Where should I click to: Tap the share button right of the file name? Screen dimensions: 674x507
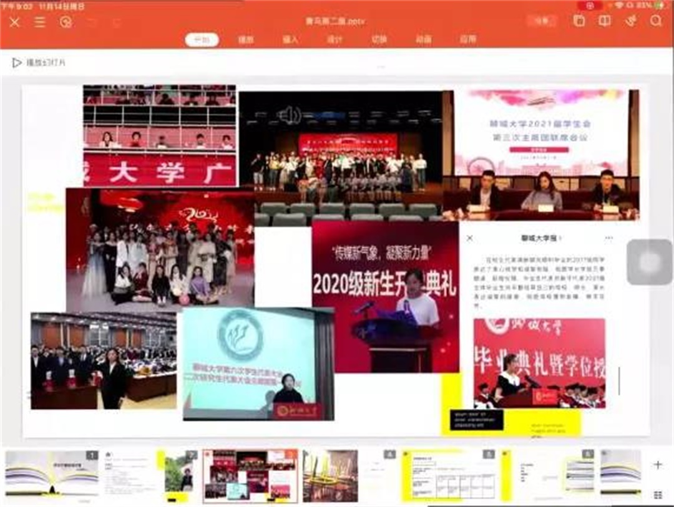click(x=541, y=21)
